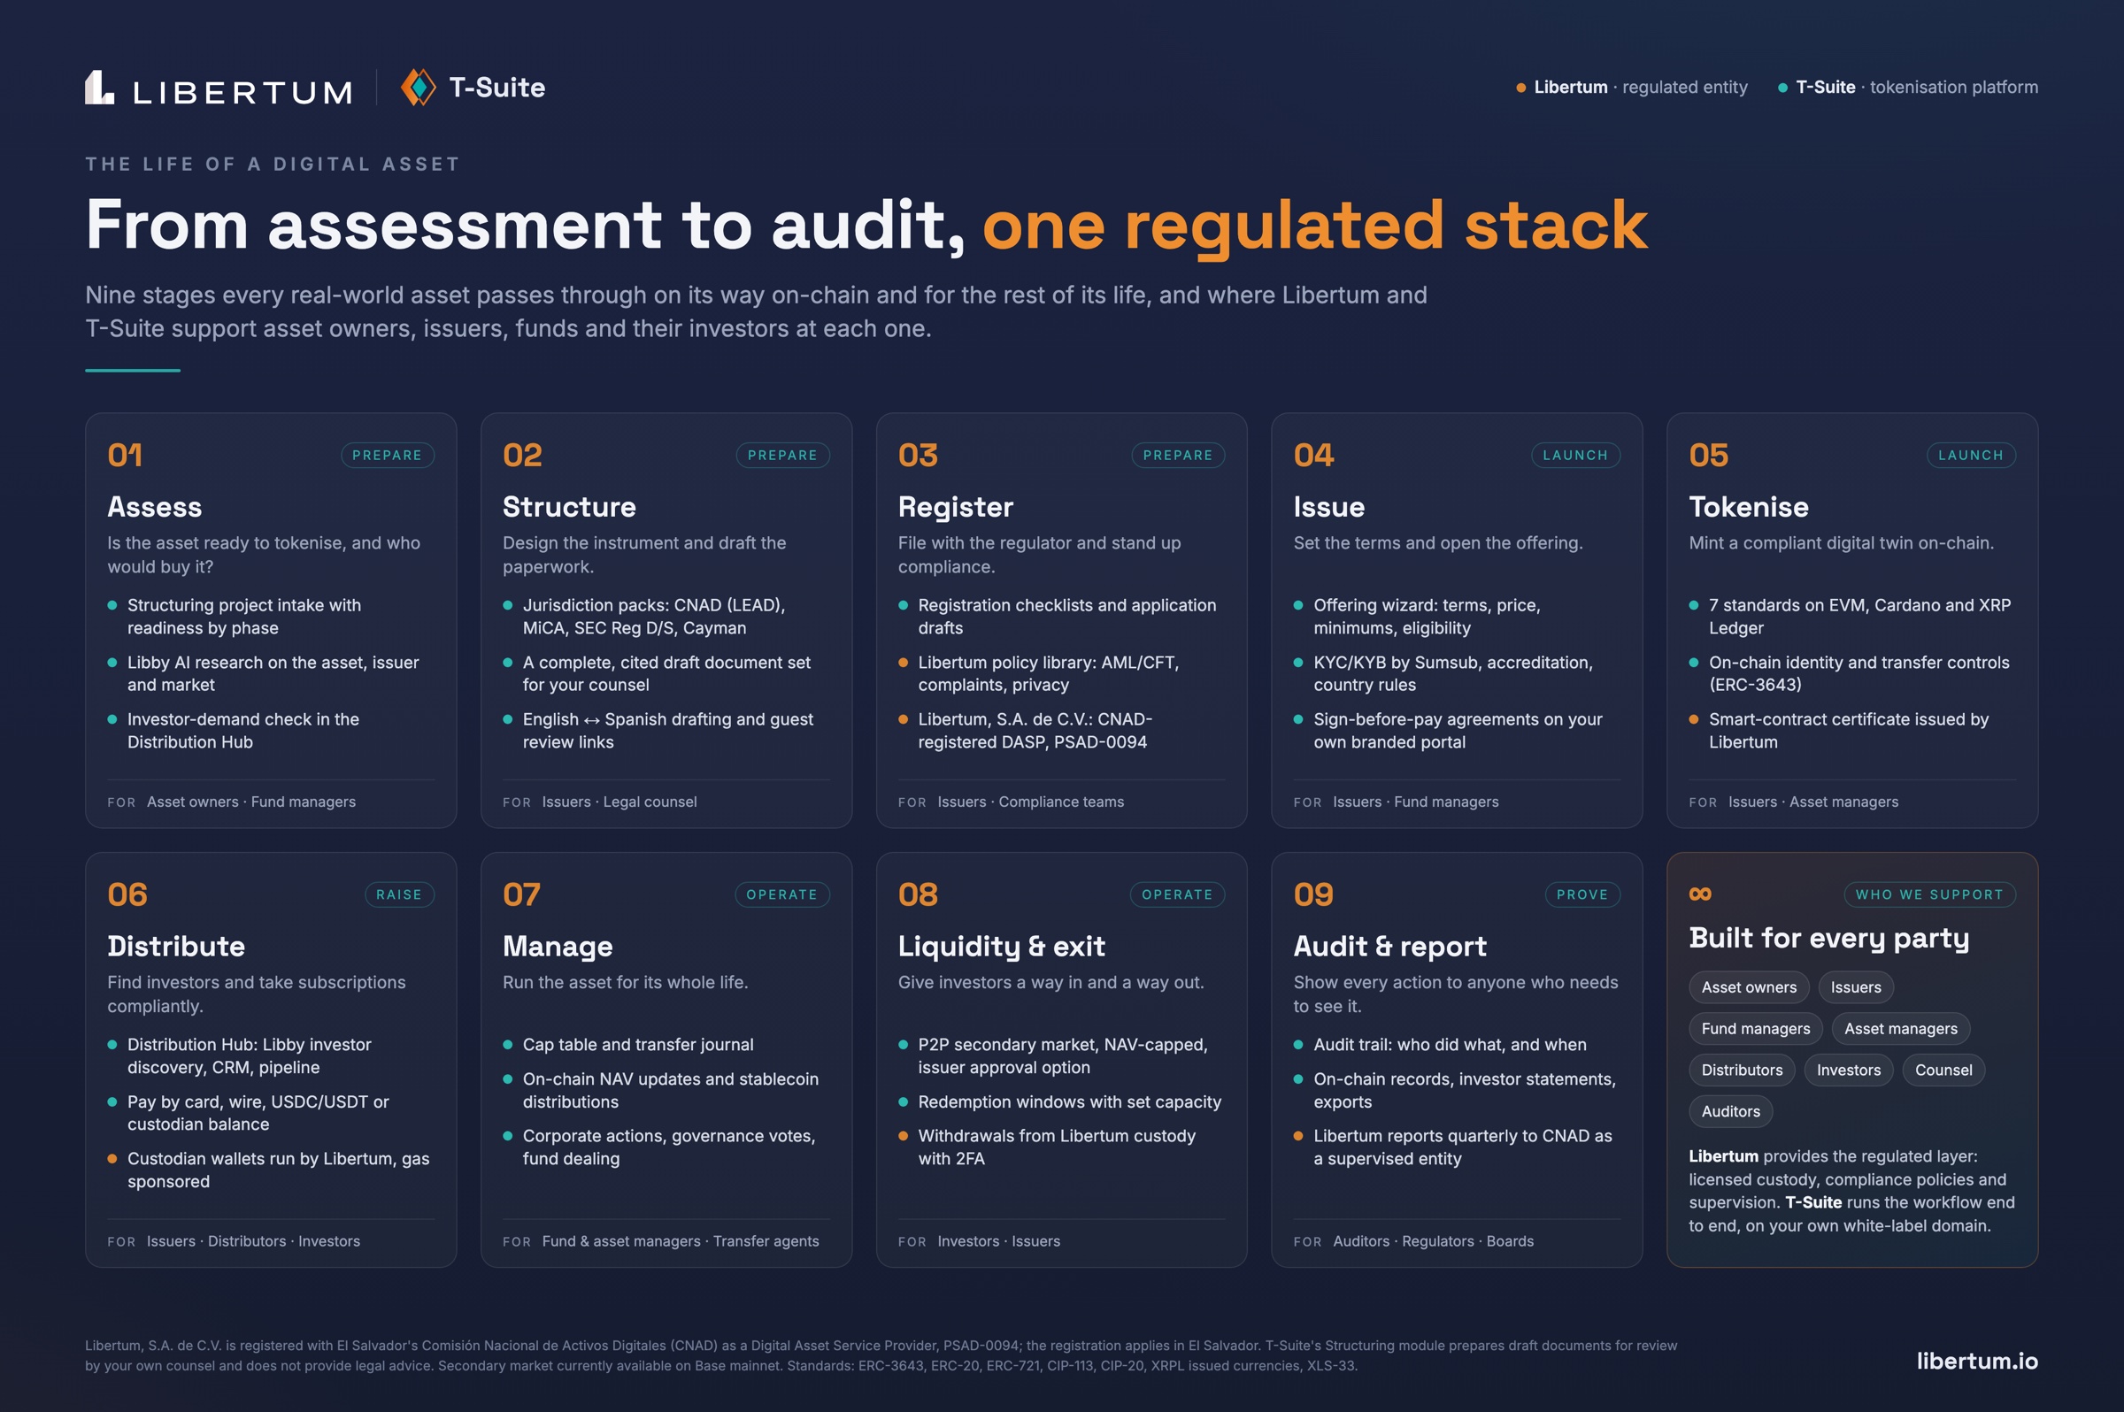The height and width of the screenshot is (1412, 2124).
Task: Open the libertum.io link
Action: pos(1976,1361)
